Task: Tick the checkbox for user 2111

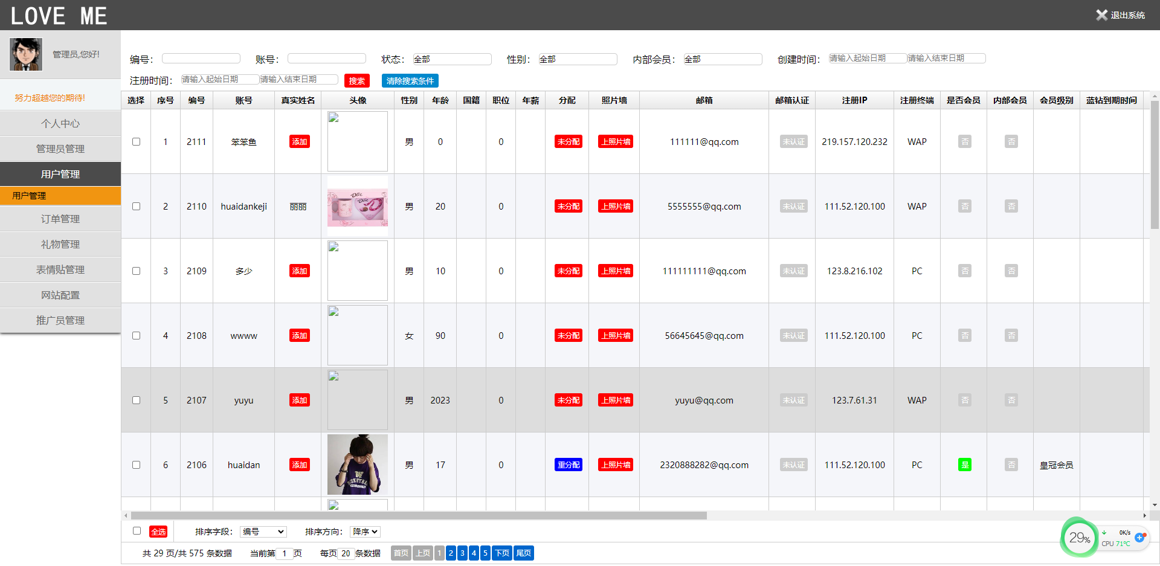Action: (136, 141)
